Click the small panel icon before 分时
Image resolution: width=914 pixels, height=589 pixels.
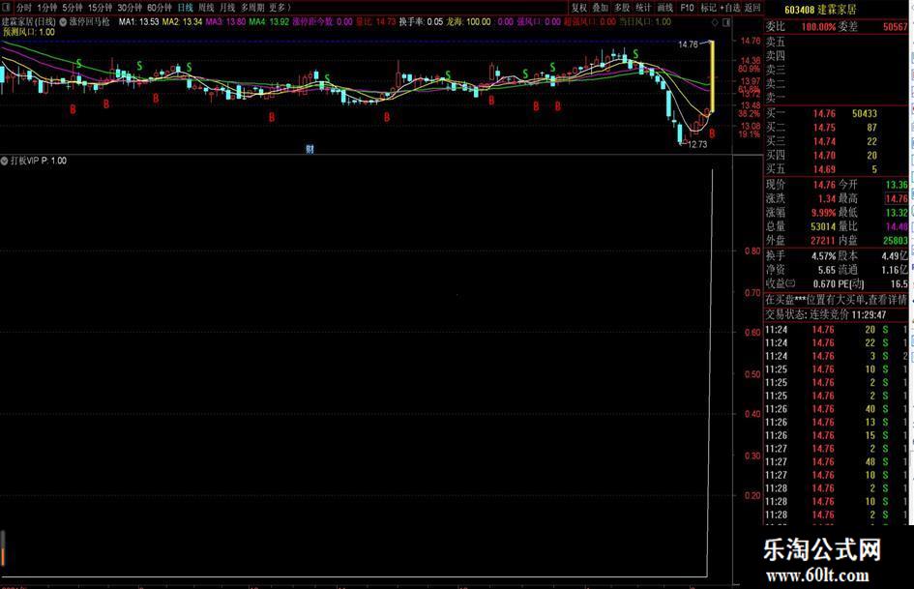(x=7, y=8)
